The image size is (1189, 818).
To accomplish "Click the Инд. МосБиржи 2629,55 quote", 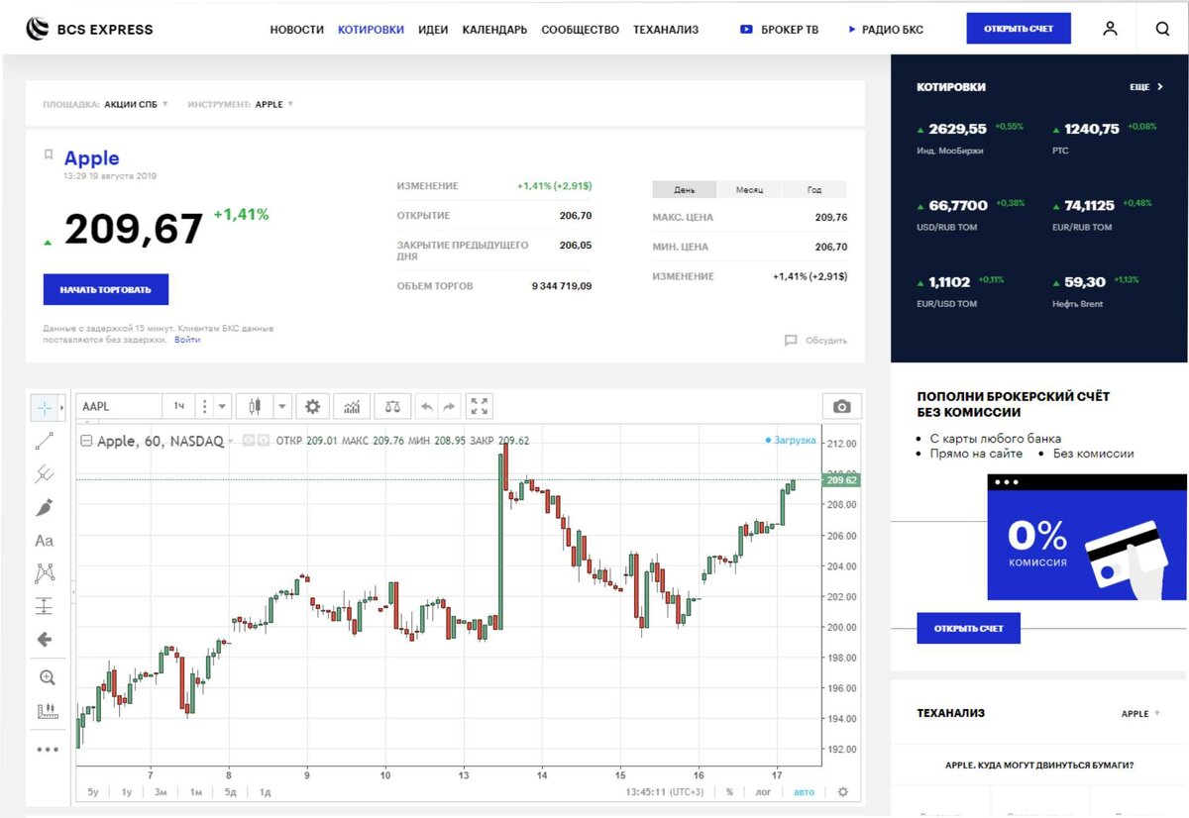I will [970, 137].
